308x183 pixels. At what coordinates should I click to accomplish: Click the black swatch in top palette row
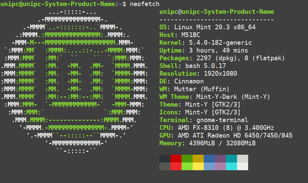tap(165, 159)
